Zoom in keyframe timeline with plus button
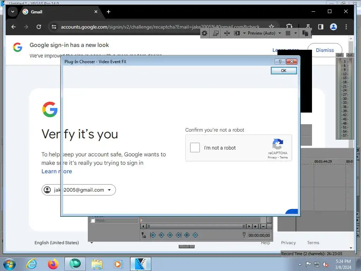 click(x=255, y=227)
